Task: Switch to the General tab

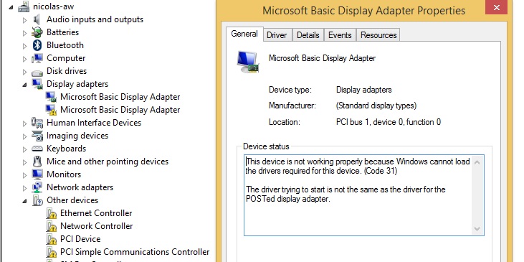Action: [x=244, y=34]
